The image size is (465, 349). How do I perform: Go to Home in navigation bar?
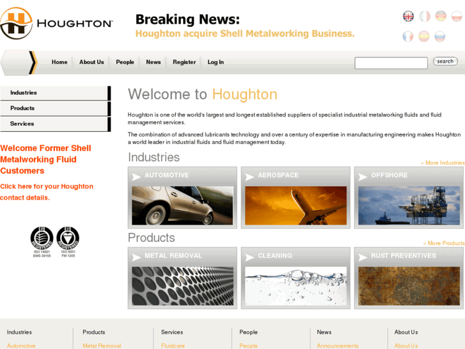click(59, 62)
